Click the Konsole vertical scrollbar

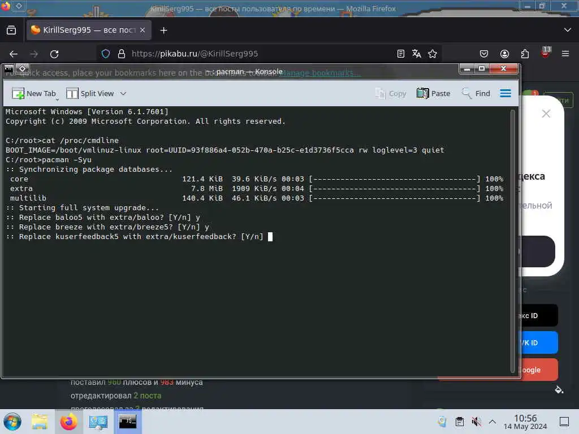click(x=512, y=241)
